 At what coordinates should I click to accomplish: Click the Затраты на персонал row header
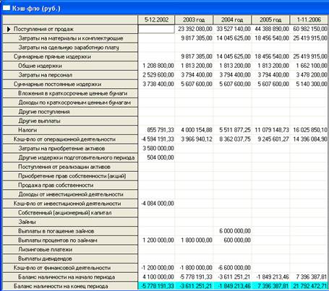(x=70, y=75)
